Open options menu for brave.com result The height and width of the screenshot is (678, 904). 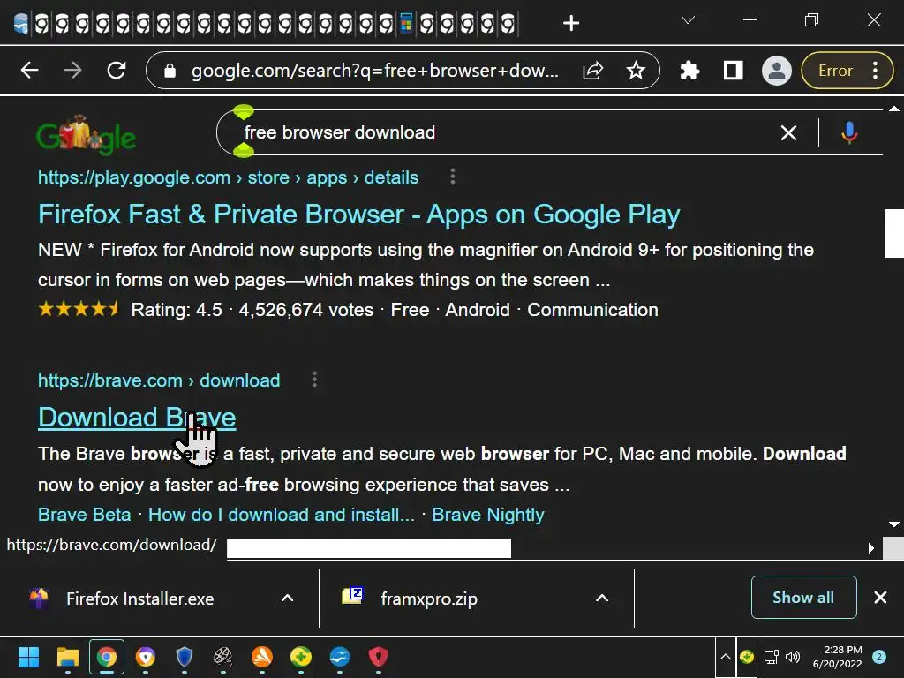tap(314, 380)
